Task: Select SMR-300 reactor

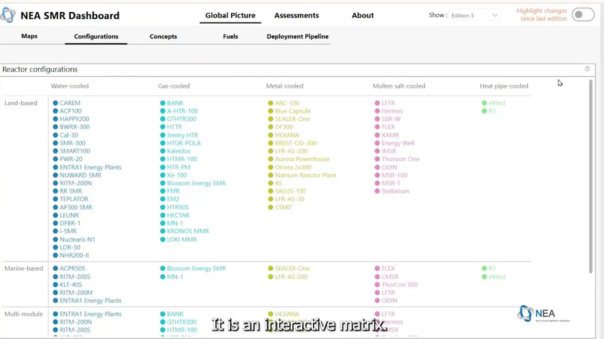Action: point(73,143)
